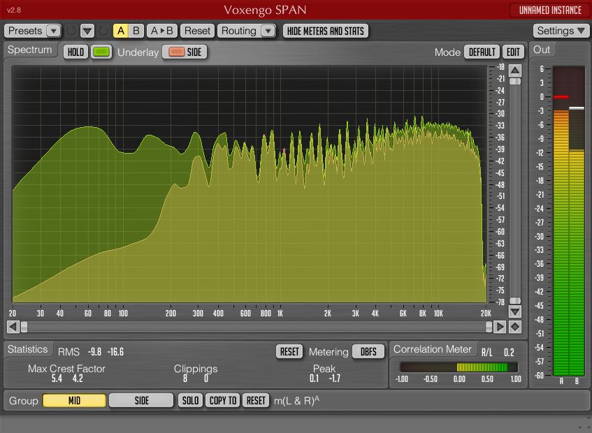Open the undo history dropdown arrow

(x=87, y=31)
